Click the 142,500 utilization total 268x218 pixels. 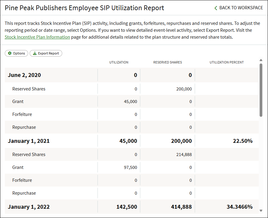tap(127, 207)
